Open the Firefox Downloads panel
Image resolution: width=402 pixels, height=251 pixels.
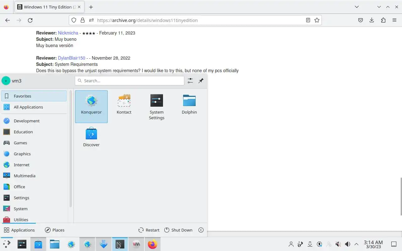(372, 20)
